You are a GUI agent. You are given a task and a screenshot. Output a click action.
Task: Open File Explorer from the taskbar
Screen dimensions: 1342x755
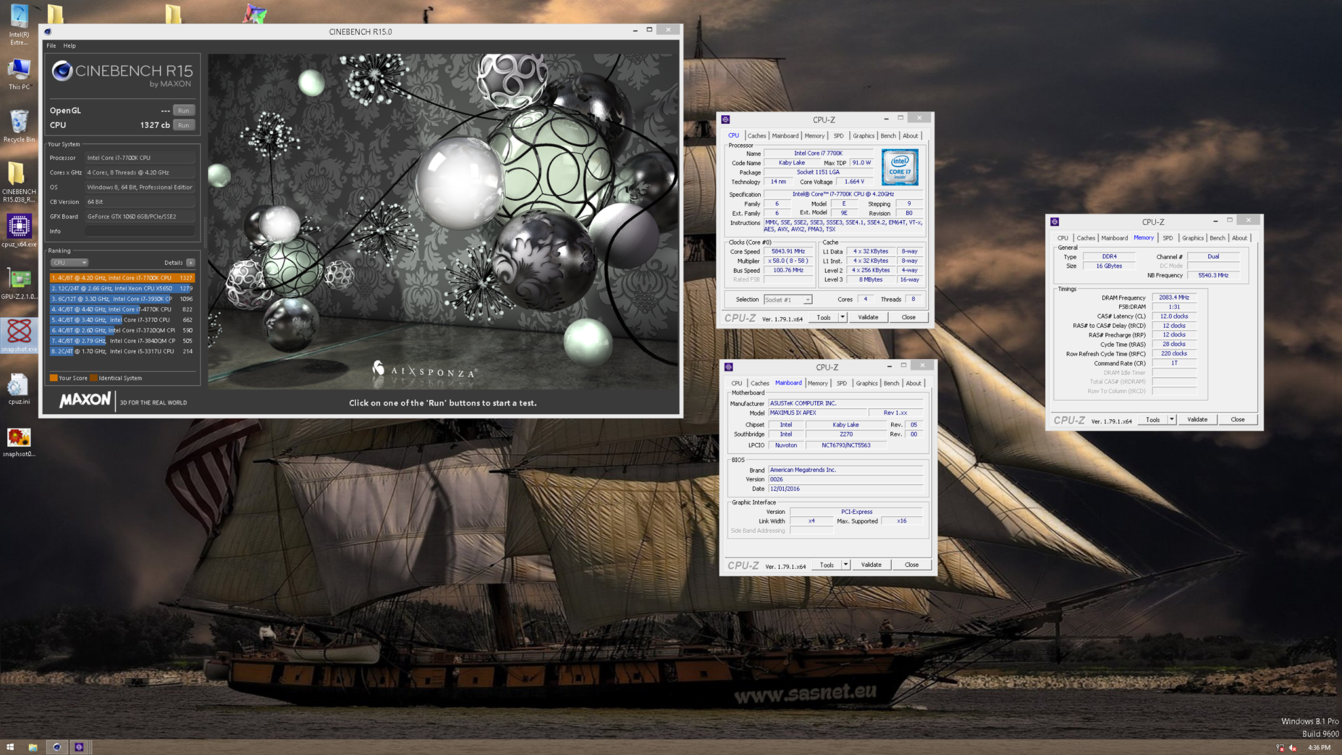pos(33,747)
